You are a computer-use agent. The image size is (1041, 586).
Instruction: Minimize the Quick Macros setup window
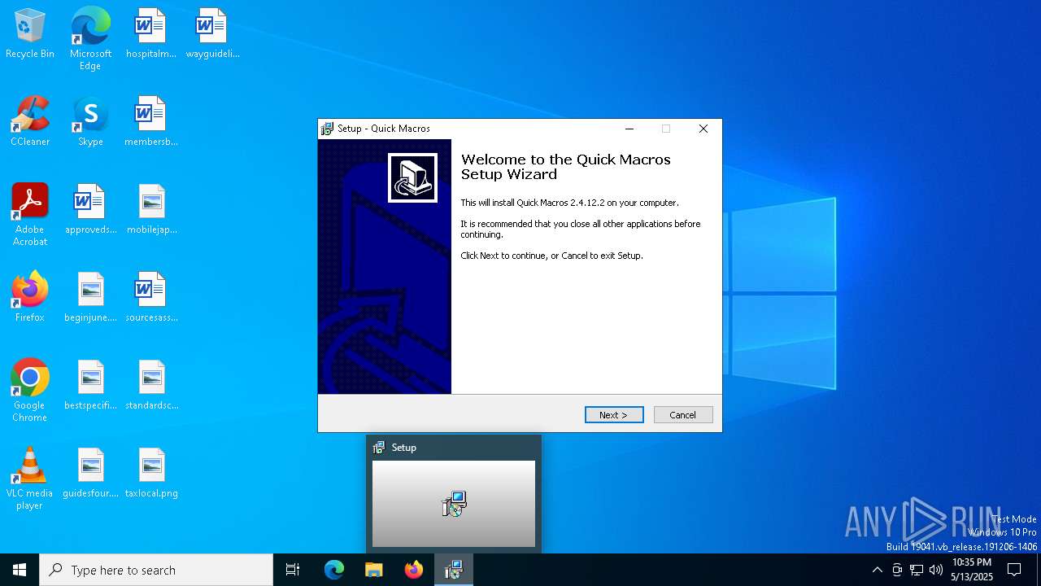(x=629, y=129)
